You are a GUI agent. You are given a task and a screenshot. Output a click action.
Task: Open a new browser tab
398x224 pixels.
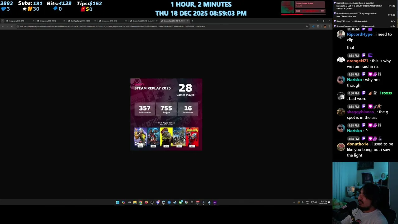192,21
